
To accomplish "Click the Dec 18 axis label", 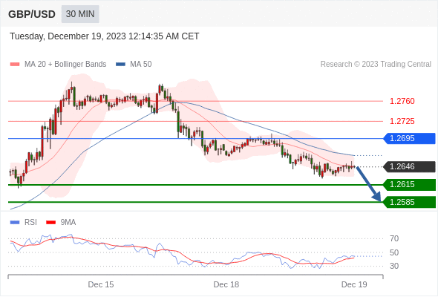I will coord(226,284).
